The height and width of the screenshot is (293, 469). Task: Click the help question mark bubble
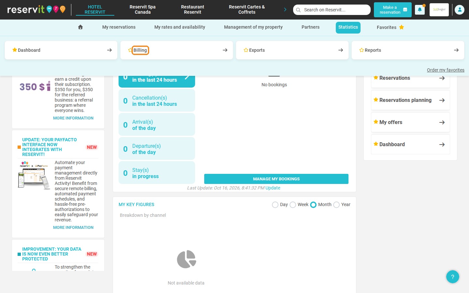tap(453, 277)
